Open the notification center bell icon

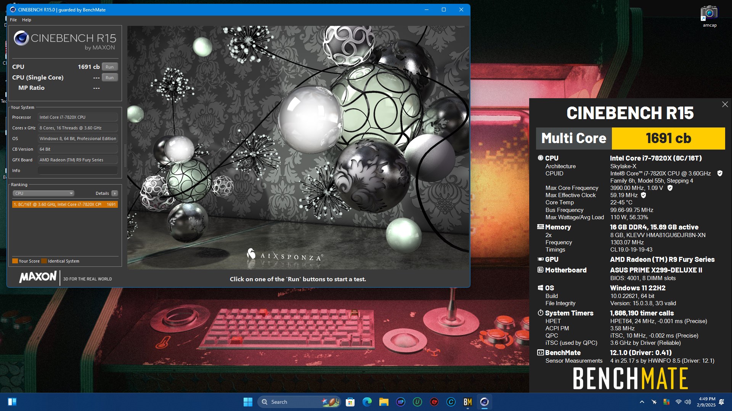coord(721,402)
